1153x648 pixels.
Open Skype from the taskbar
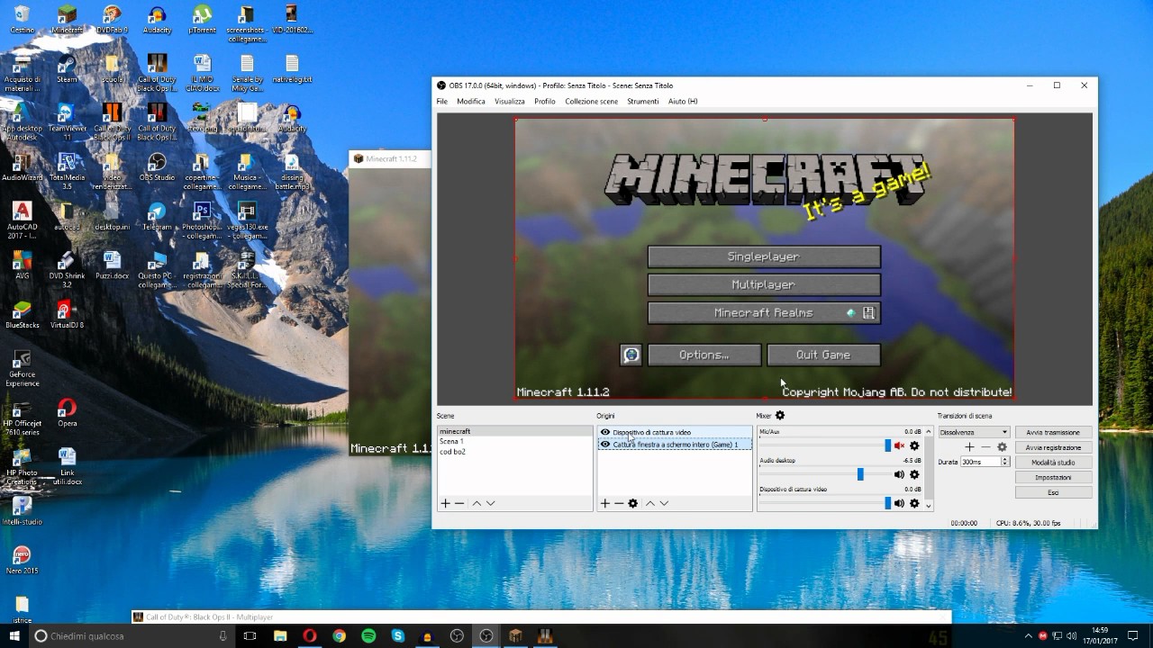coord(398,635)
